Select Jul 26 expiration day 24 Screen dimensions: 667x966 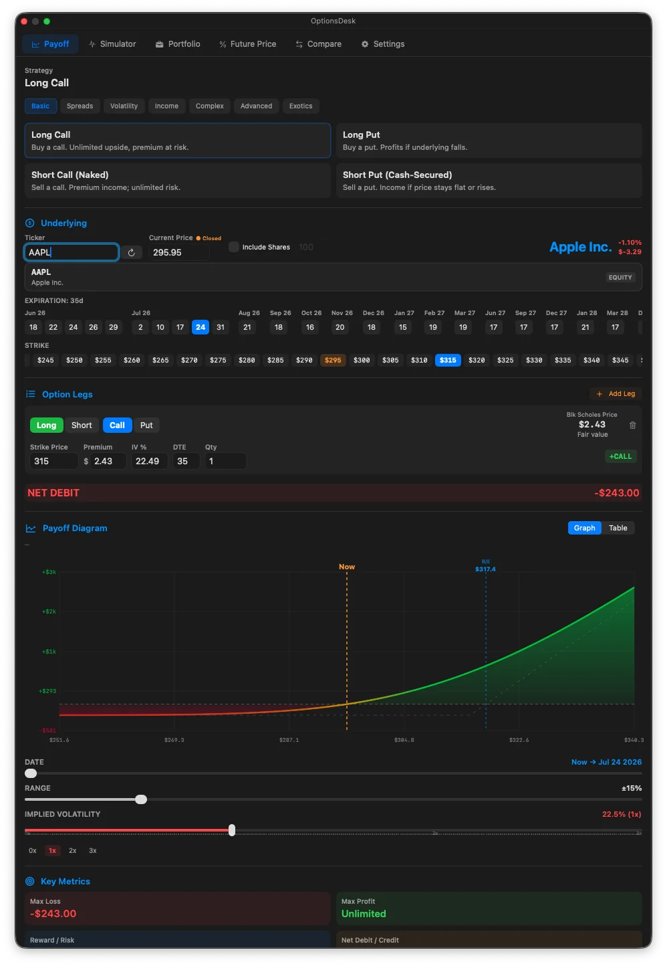coord(201,327)
